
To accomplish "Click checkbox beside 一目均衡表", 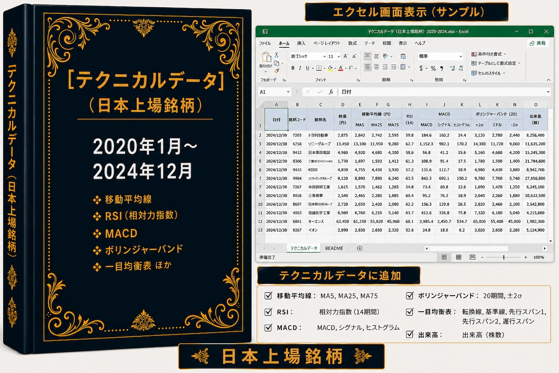I will click(410, 312).
